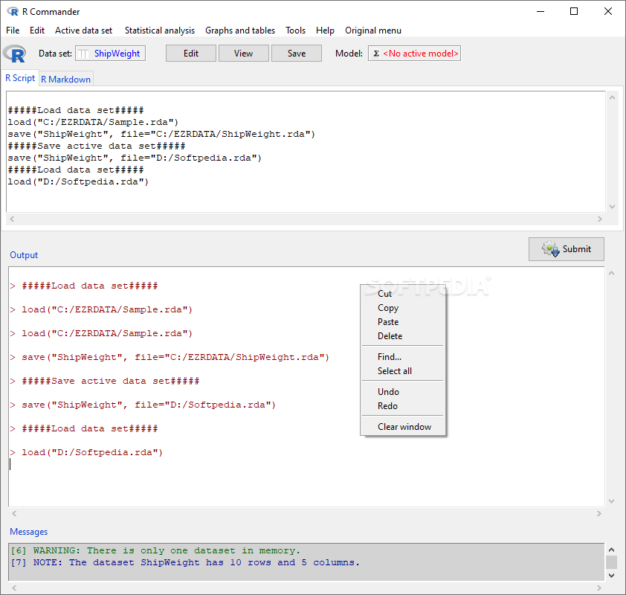626x595 pixels.
Task: Click the R Commander title bar icon
Action: pos(13,12)
